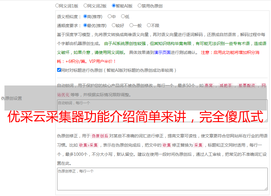This screenshot has width=271, height=196.
Task: Click the 自动锁词 textarea resize handle
Action: point(266,120)
